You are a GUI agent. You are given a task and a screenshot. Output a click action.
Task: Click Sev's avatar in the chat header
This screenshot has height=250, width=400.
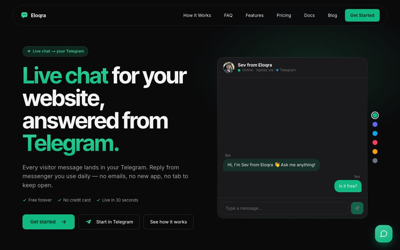(x=229, y=67)
